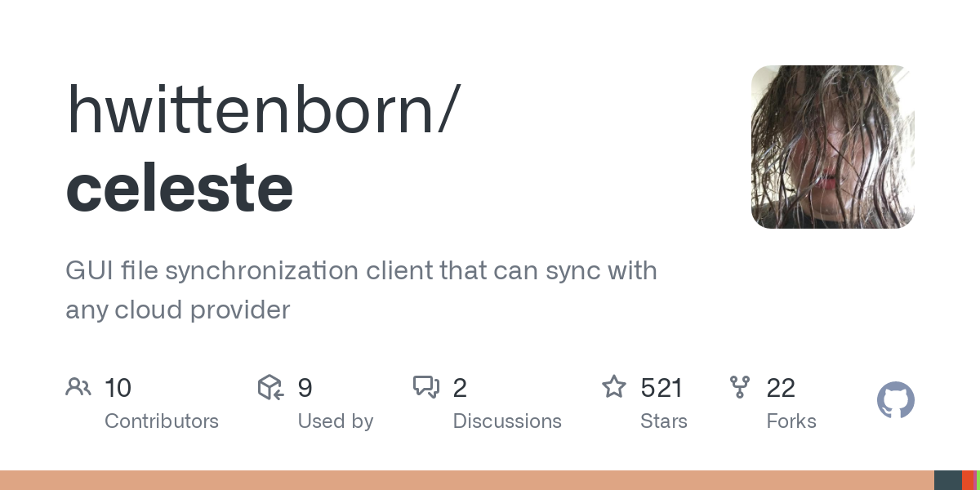Open the celeste repository title
The height and width of the screenshot is (490, 980).
(180, 187)
